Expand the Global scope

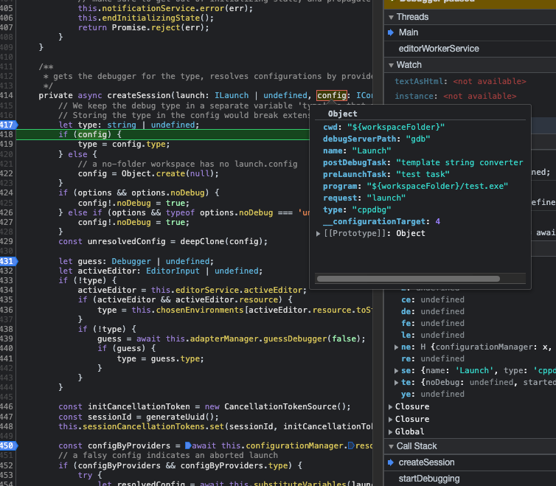click(x=390, y=431)
